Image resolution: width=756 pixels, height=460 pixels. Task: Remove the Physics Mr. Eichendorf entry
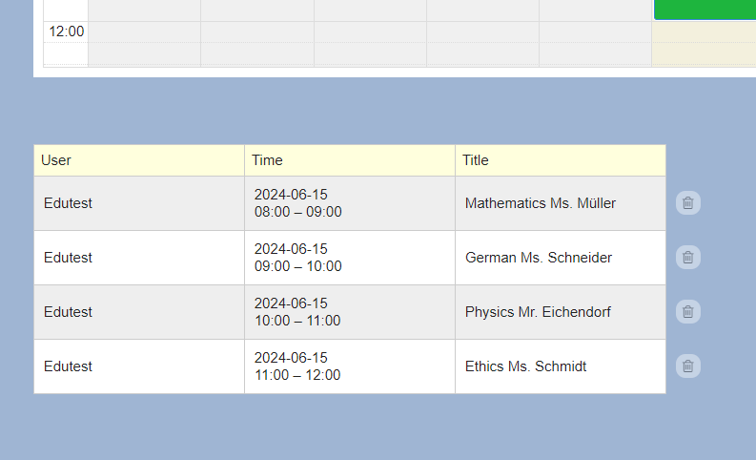(688, 312)
